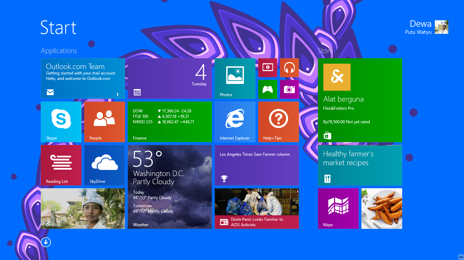Launch the SkyDrive cloud tile
The height and width of the screenshot is (260, 464).
(x=105, y=165)
